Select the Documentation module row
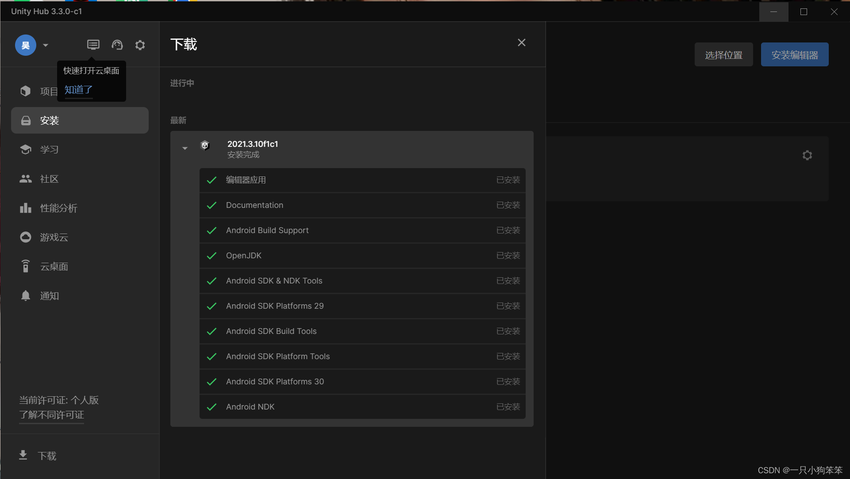This screenshot has width=850, height=479. pyautogui.click(x=362, y=205)
